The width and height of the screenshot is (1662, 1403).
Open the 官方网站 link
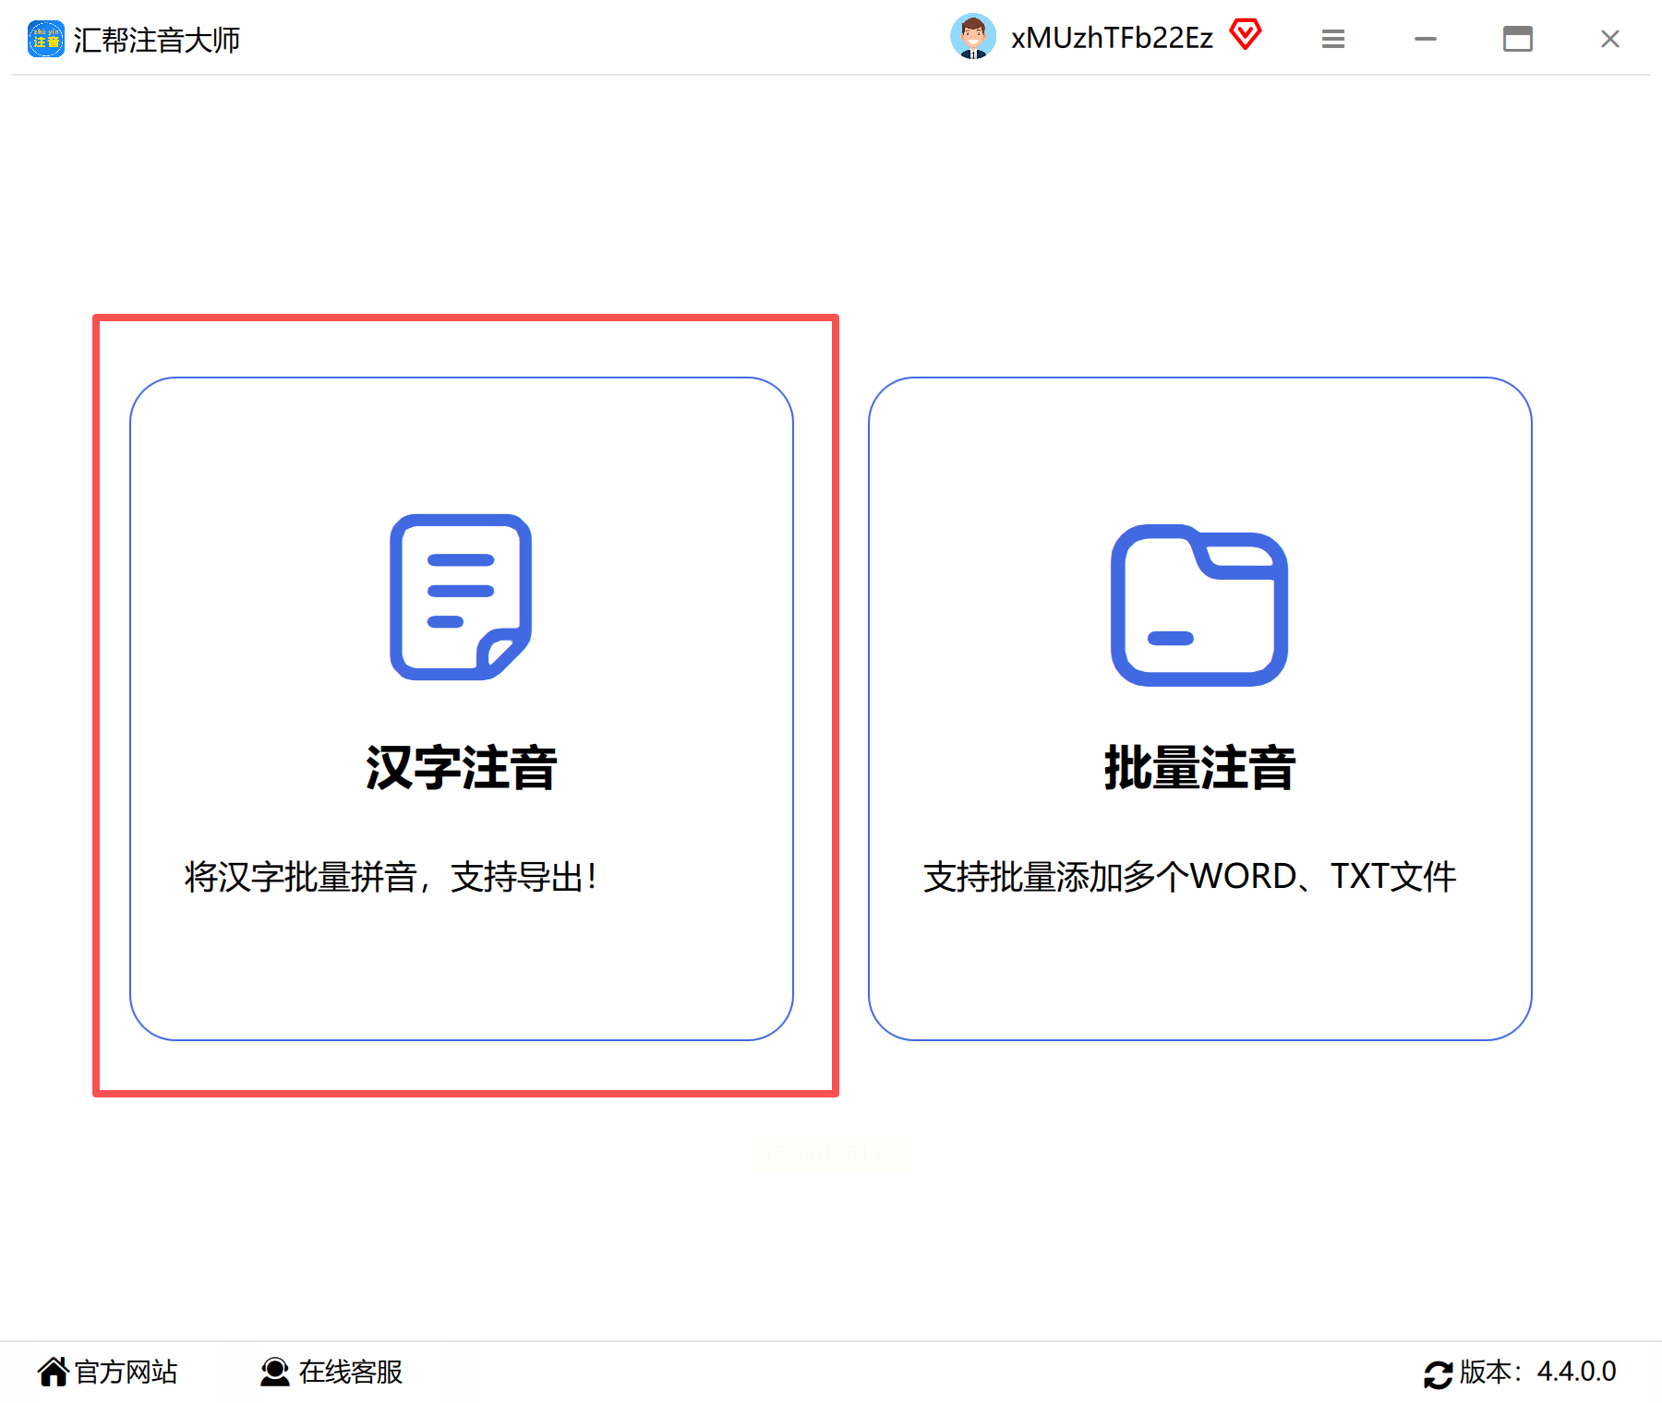tap(126, 1372)
